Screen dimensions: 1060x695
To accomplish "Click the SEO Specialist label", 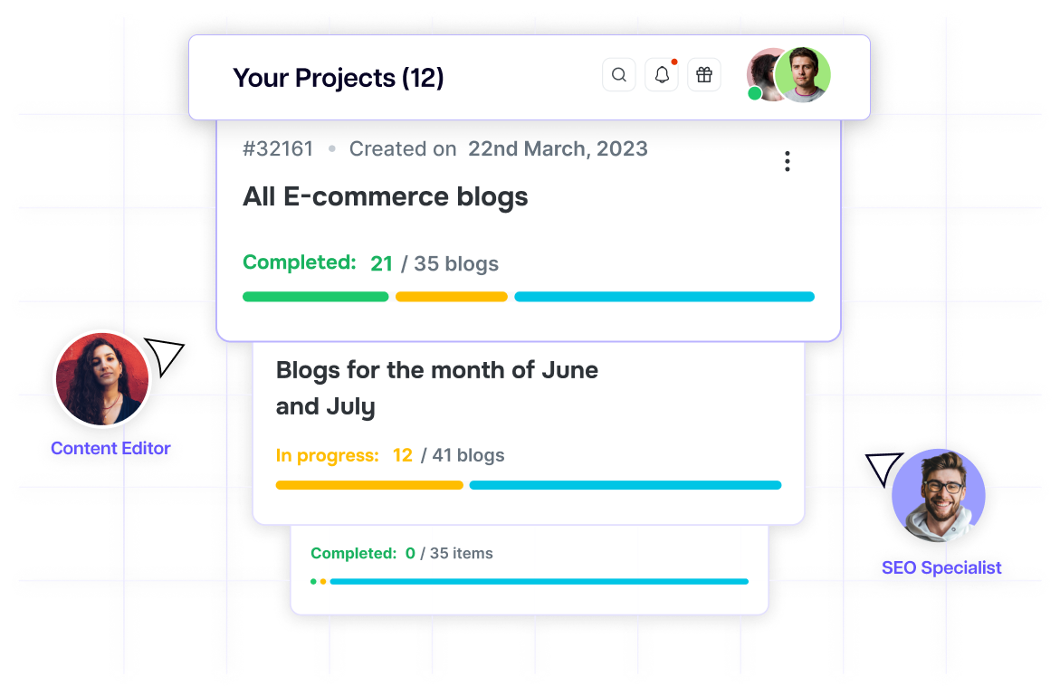I will click(942, 568).
